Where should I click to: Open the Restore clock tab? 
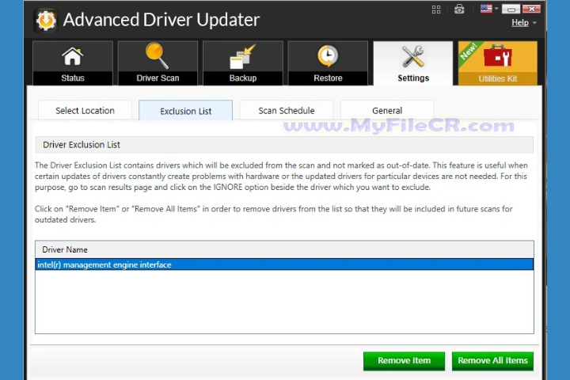328,63
